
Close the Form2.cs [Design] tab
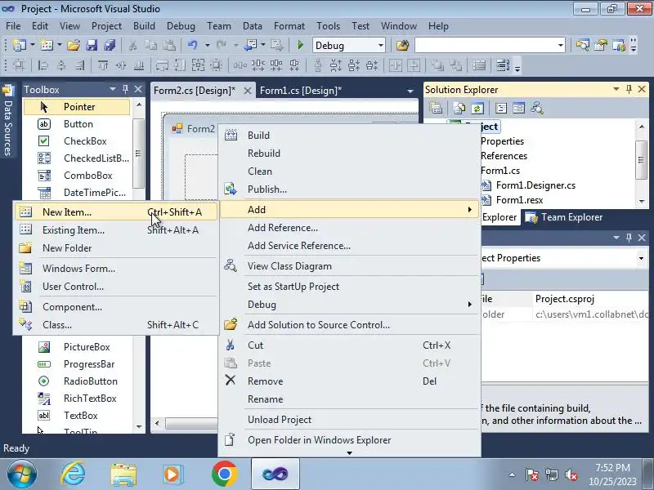248,91
